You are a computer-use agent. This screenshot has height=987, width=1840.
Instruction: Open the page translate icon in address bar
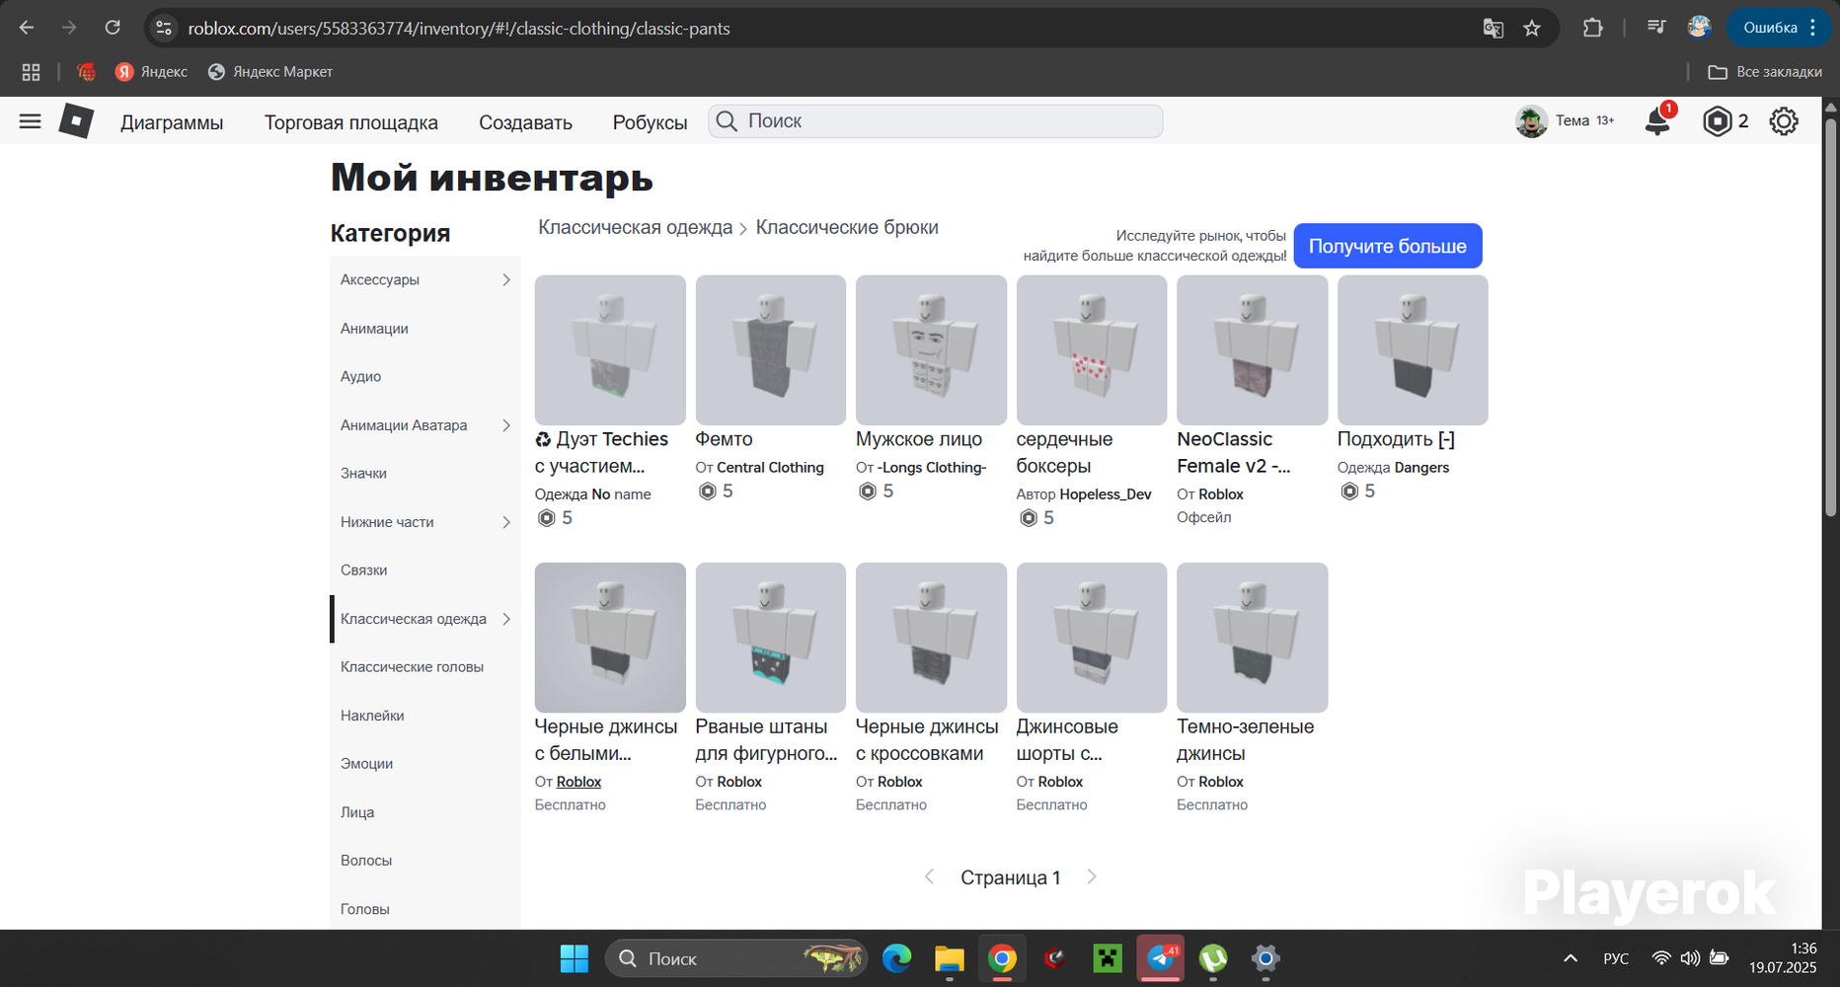tap(1493, 29)
